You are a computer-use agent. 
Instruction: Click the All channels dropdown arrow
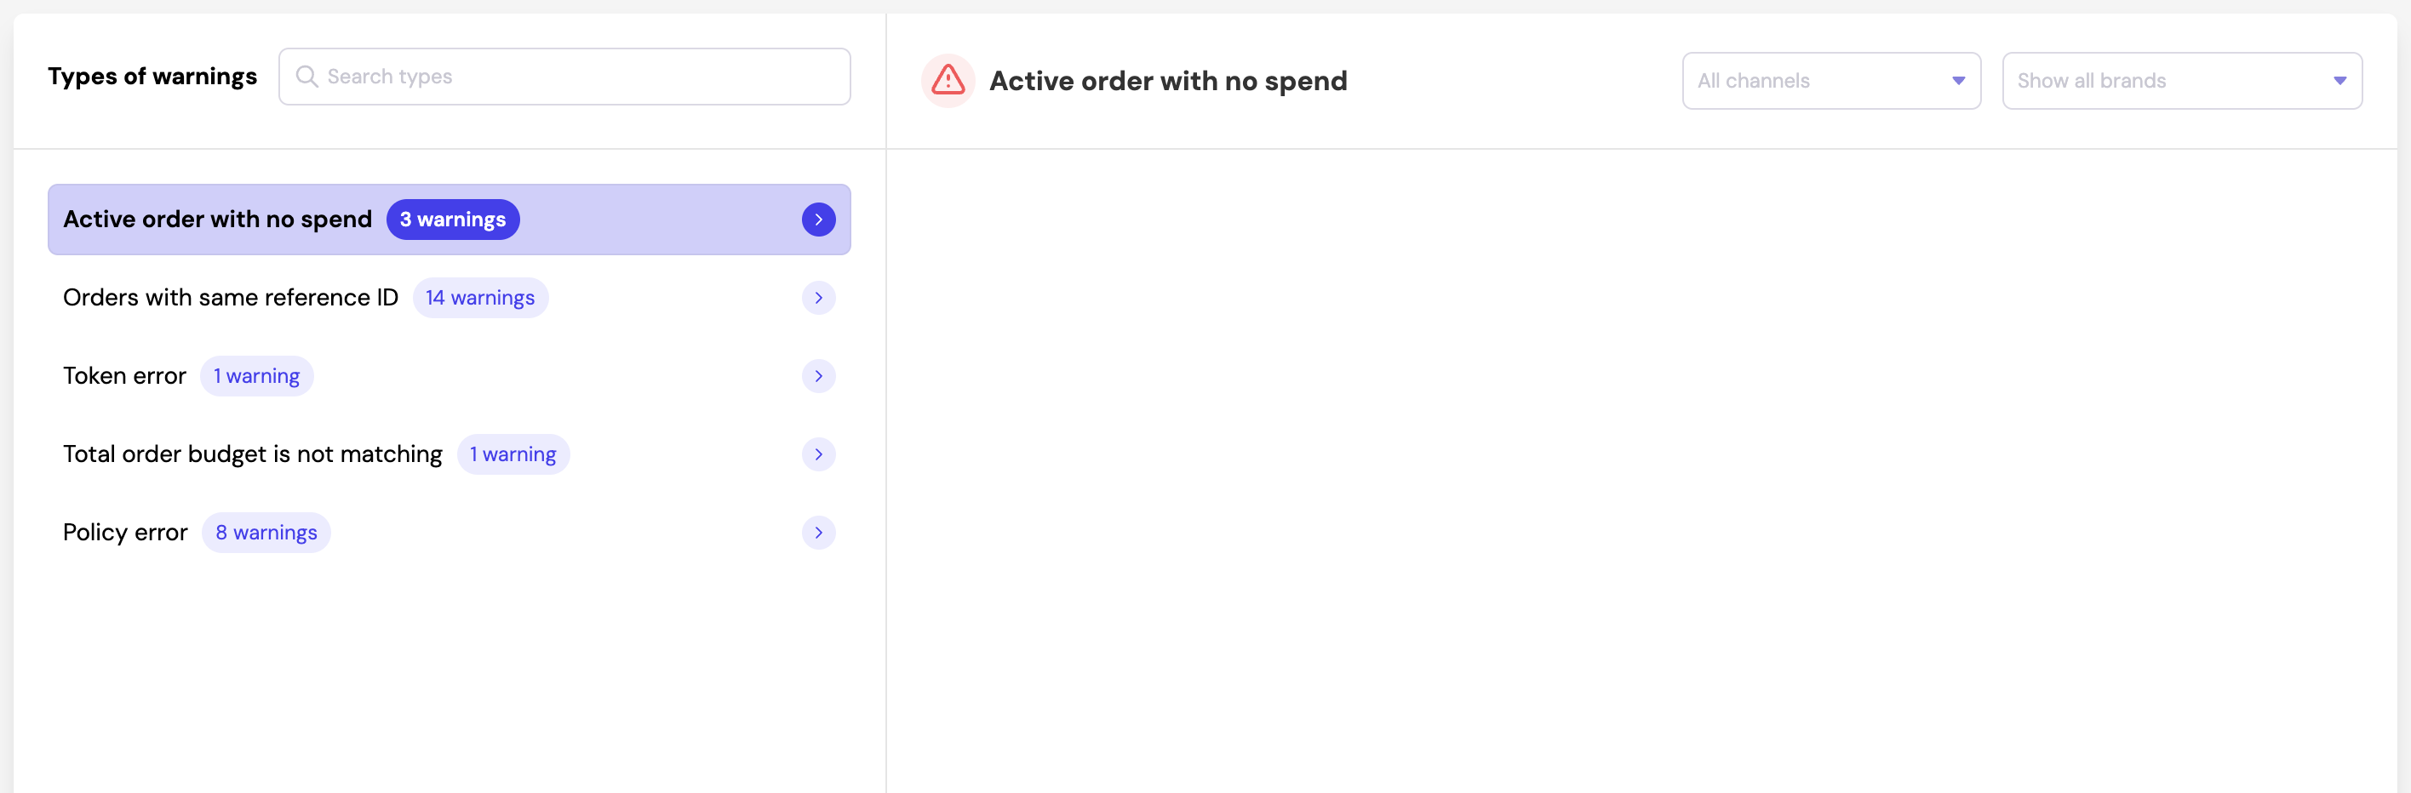tap(1958, 81)
